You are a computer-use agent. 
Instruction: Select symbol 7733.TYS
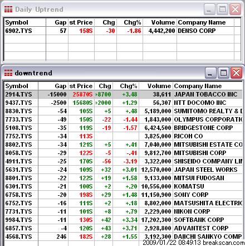pyautogui.click(x=18, y=119)
